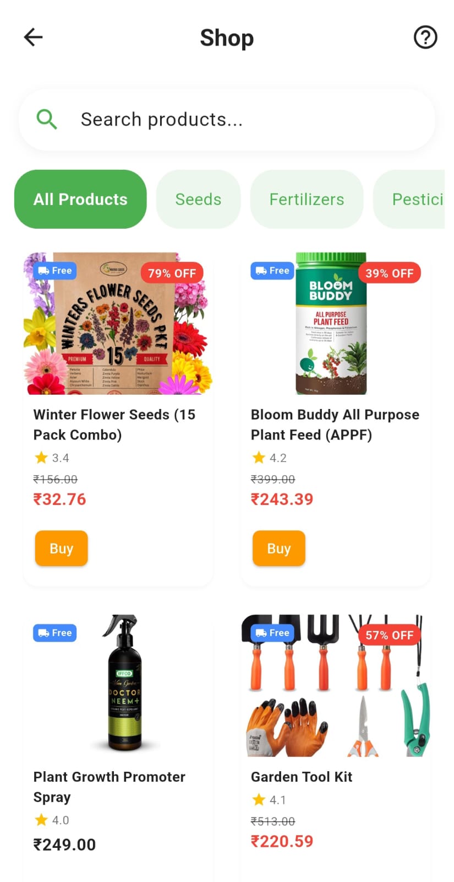This screenshot has width=454, height=882.
Task: Click the green search magnifier icon
Action: [47, 119]
